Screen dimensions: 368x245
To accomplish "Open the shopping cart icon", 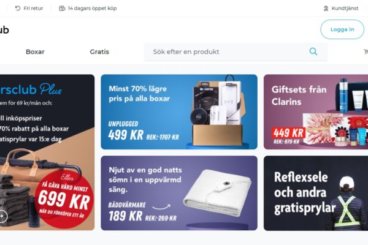I will click(x=366, y=51).
